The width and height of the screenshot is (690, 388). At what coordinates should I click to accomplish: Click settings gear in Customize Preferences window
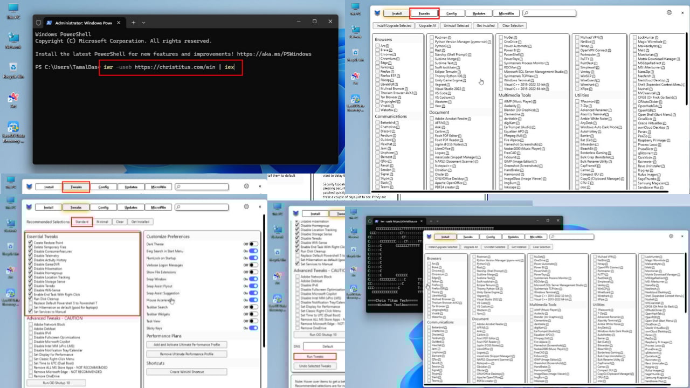(246, 206)
